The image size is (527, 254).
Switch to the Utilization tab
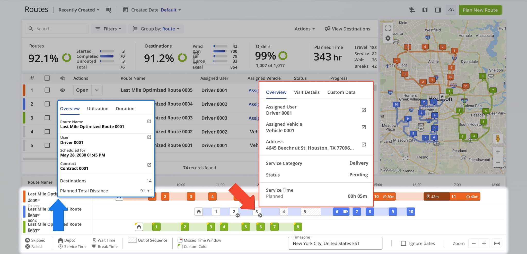[98, 109]
